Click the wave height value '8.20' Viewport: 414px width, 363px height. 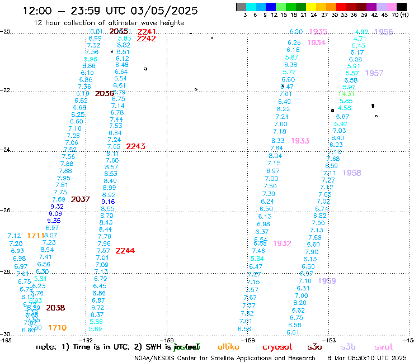(x=300, y=303)
